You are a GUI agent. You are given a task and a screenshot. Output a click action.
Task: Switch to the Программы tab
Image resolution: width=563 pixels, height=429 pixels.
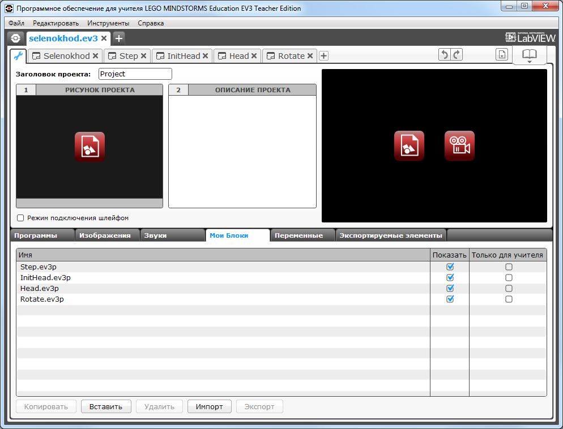(x=42, y=235)
